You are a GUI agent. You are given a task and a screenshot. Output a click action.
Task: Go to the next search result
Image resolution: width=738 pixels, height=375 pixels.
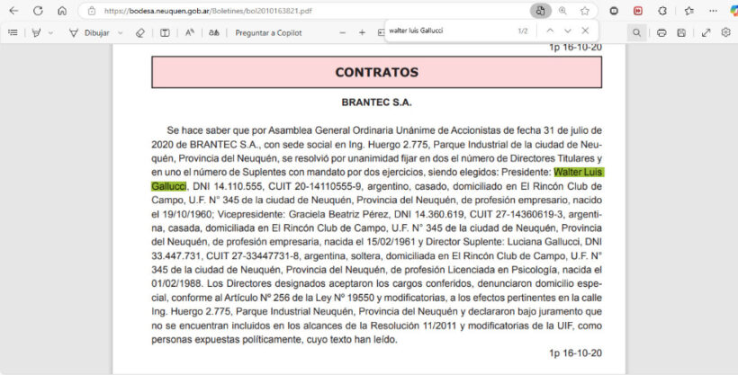pos(568,31)
